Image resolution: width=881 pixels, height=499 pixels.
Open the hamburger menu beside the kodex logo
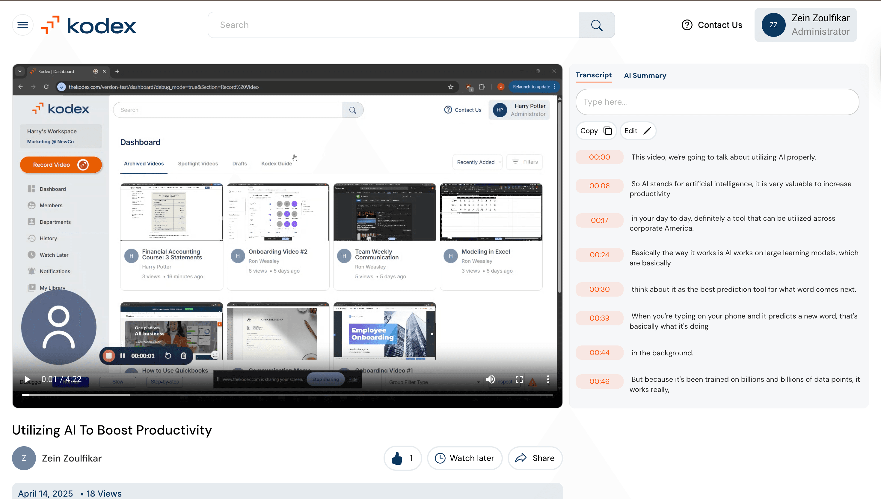click(22, 25)
